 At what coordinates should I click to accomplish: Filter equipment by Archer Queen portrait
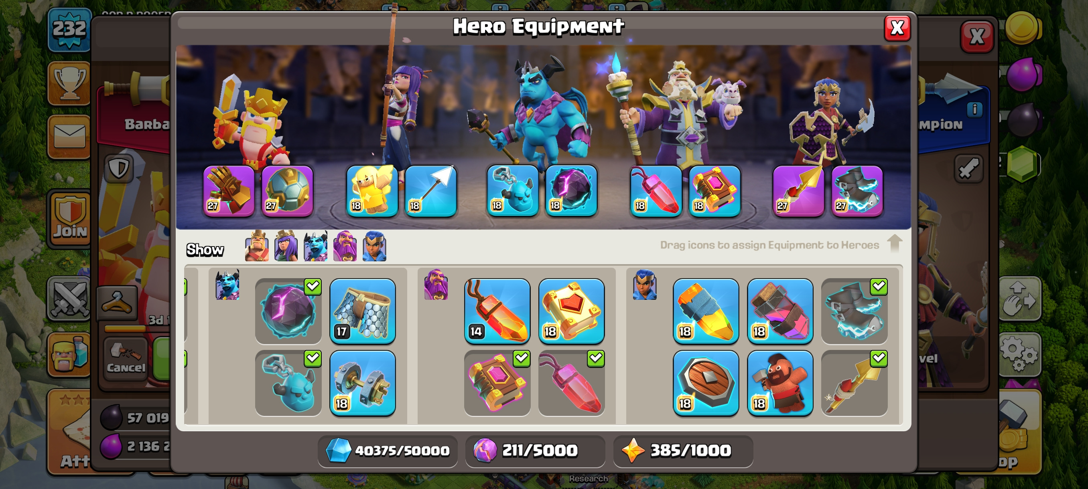tap(286, 246)
